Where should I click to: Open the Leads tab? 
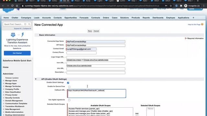point(37,18)
